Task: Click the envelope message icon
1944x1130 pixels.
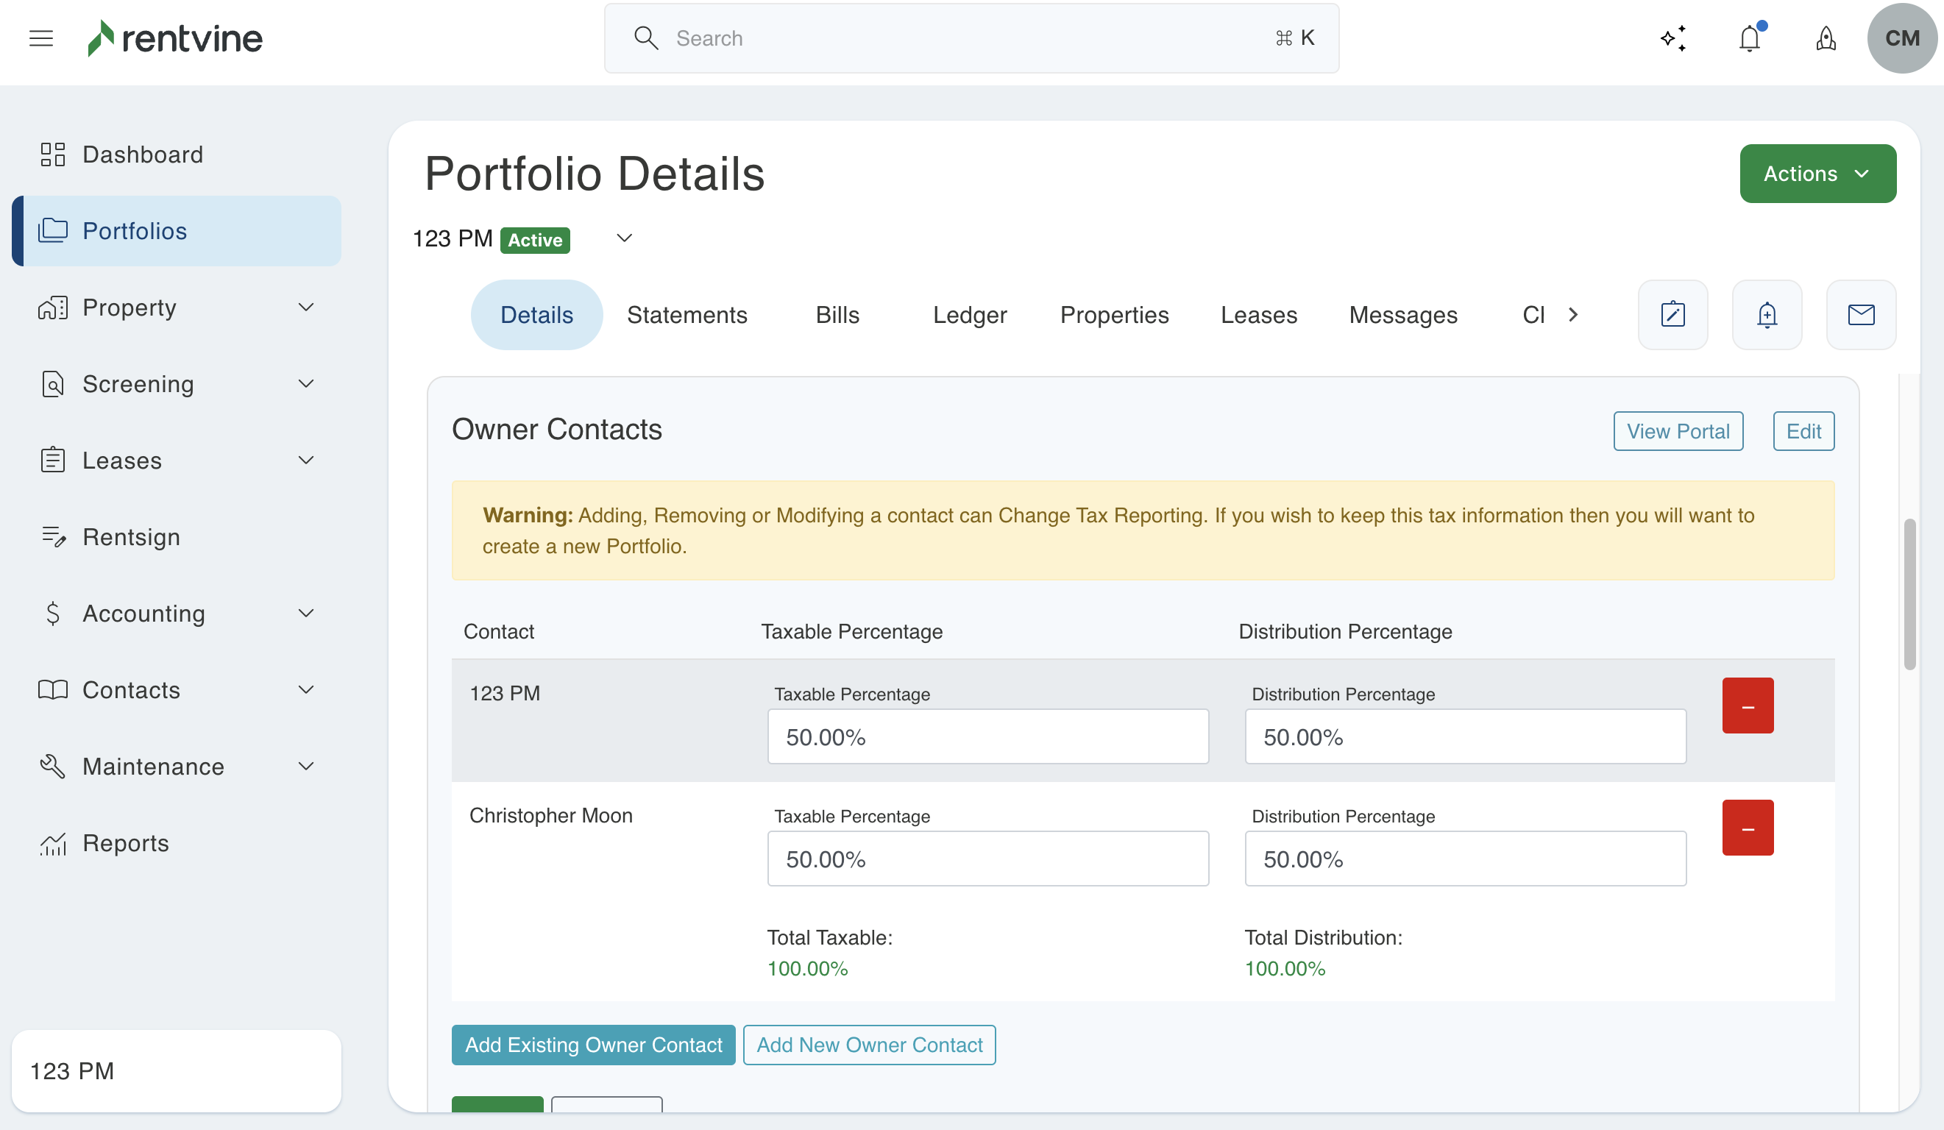Action: click(1861, 315)
